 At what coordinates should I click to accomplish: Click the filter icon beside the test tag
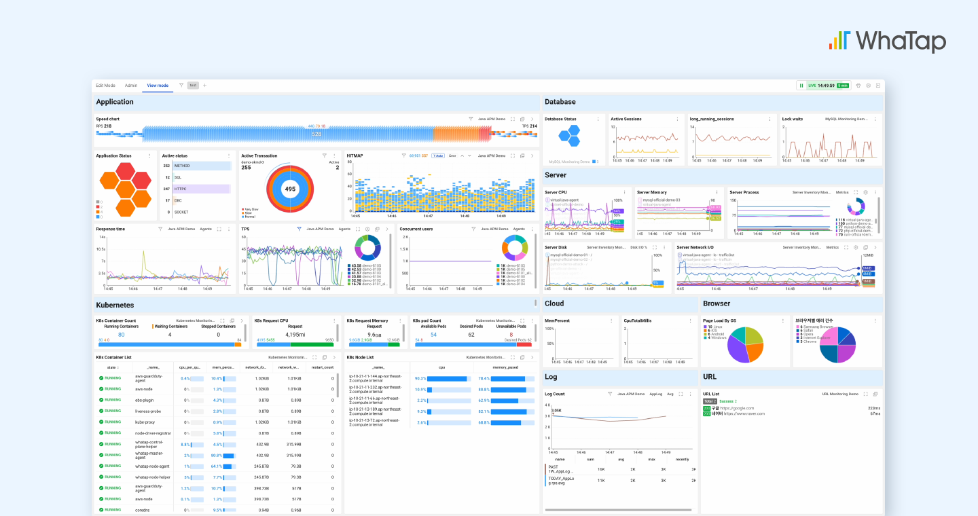click(x=181, y=86)
